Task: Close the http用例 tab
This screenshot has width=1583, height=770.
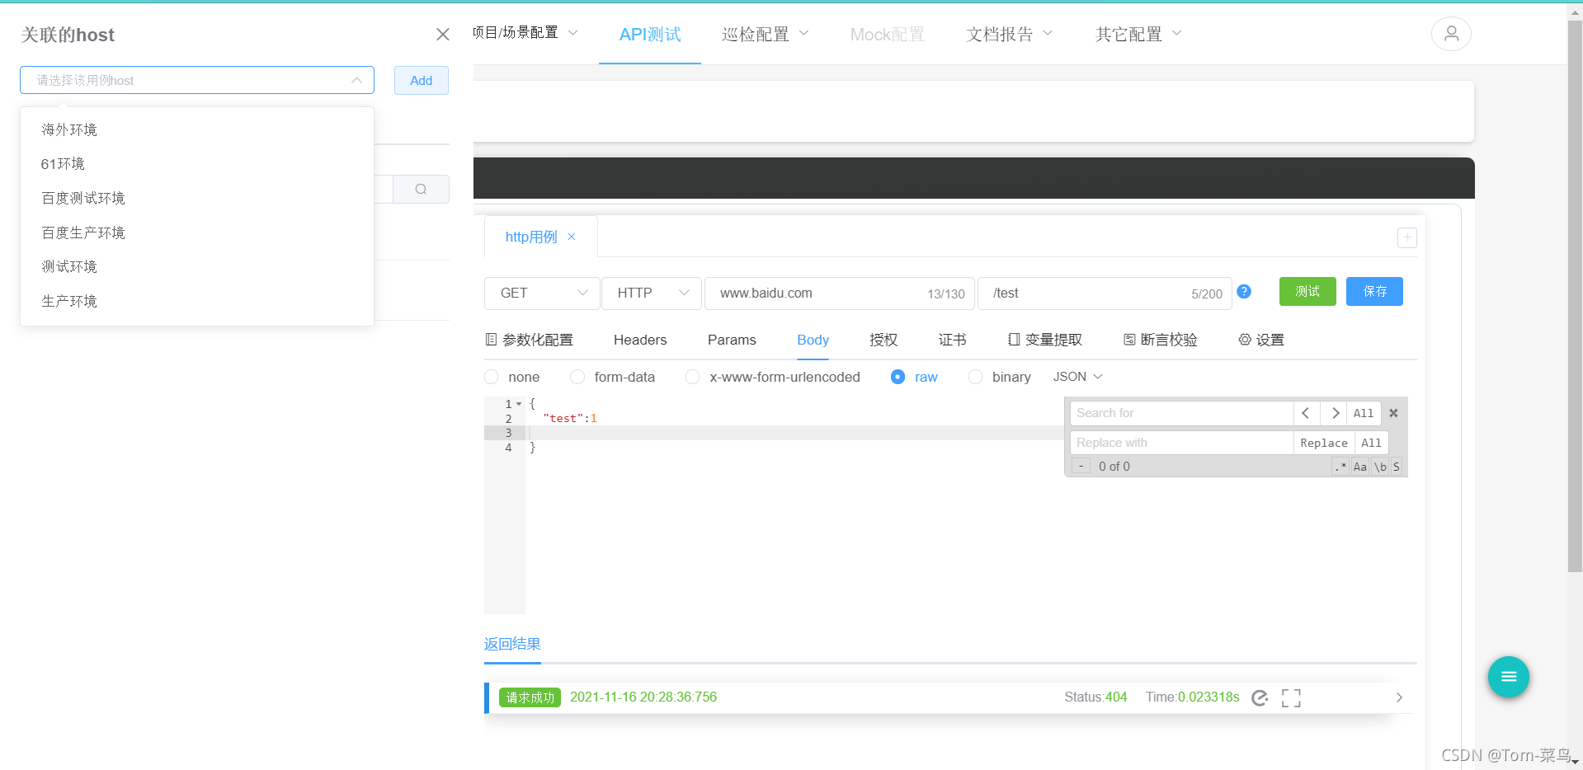Action: pyautogui.click(x=572, y=237)
